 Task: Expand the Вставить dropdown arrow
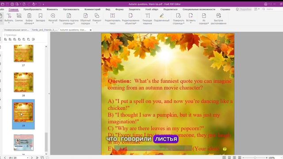tap(191, 23)
